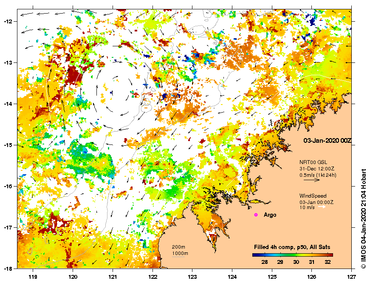This screenshot has width=370, height=283.
Task: Click the white wind speed arrow in legend
Action: [322, 207]
